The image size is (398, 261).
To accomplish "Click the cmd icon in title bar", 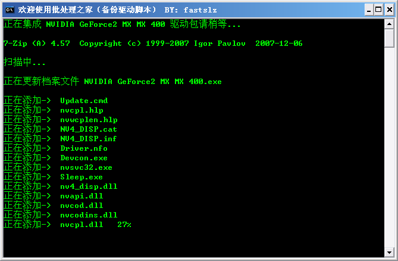I will 10,10.
